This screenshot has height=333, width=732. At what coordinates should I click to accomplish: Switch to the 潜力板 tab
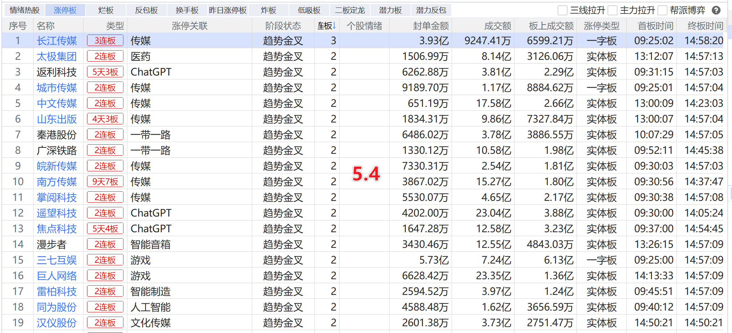click(x=391, y=10)
